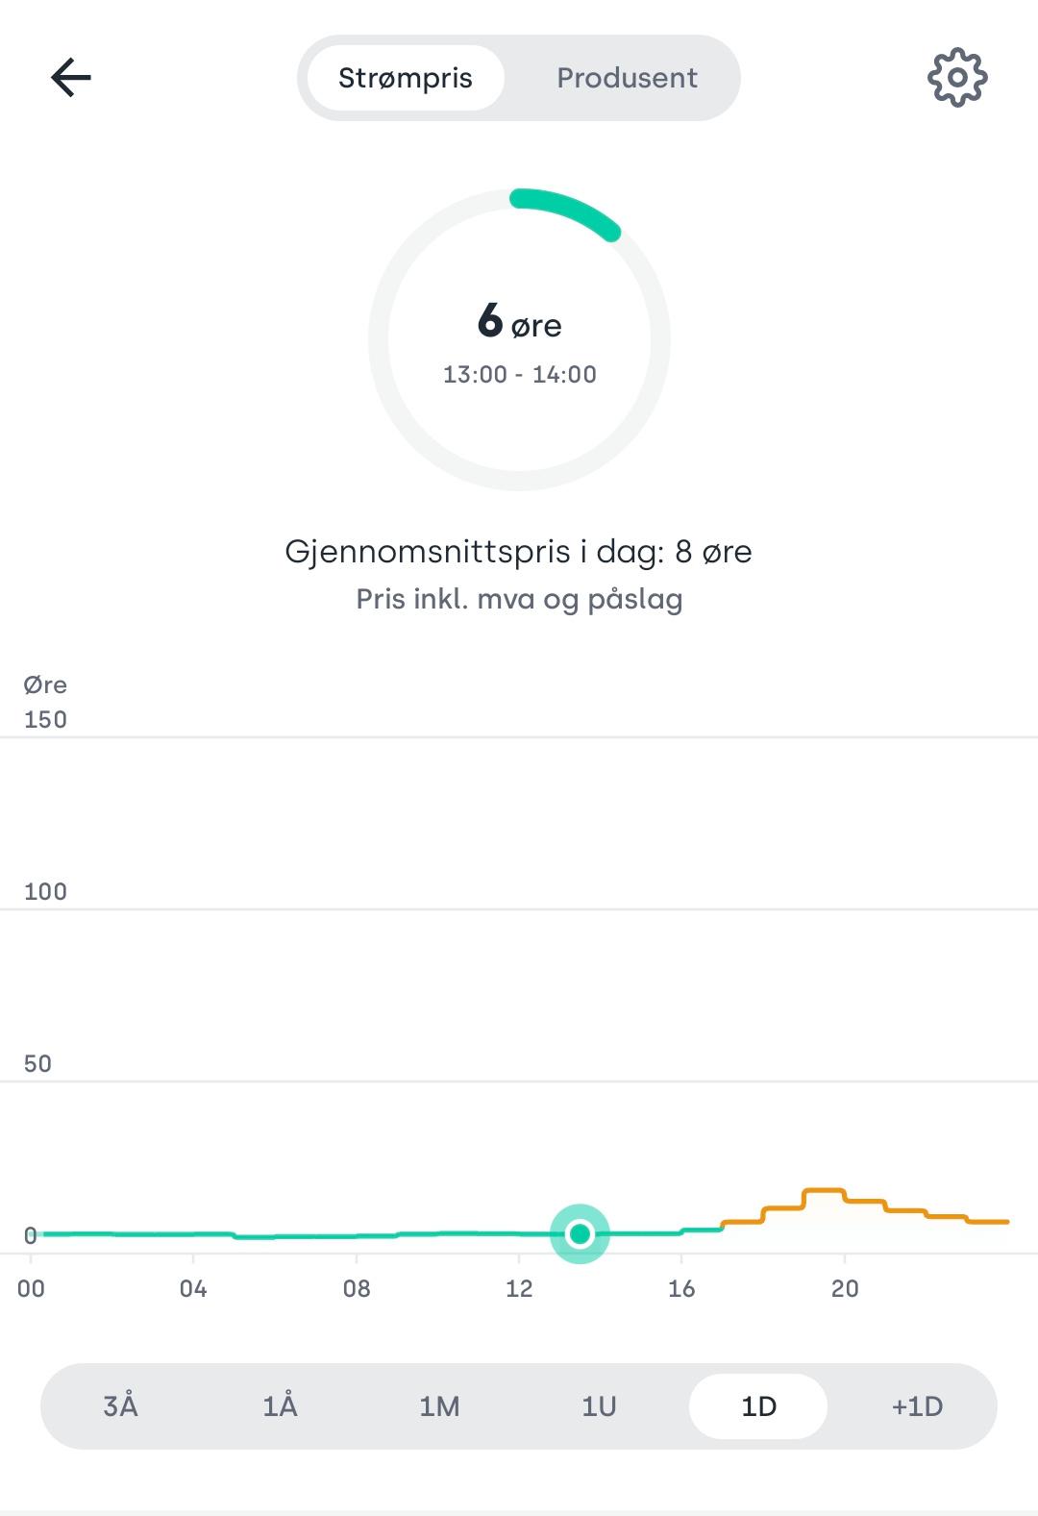Tap the back arrow icon
Image resolution: width=1038 pixels, height=1516 pixels.
[x=71, y=78]
